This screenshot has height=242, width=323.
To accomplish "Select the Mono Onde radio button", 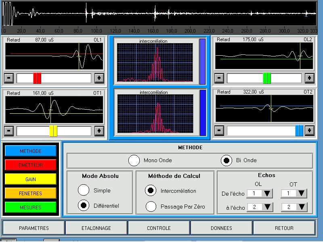I will click(x=134, y=161).
